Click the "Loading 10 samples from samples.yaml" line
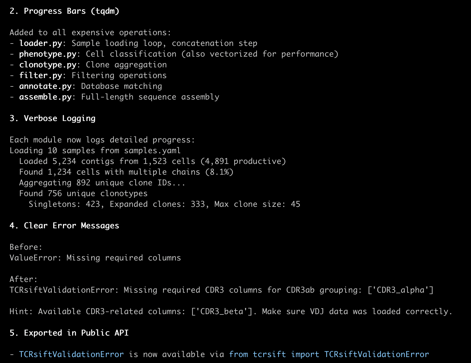This screenshot has height=363, width=471. 95,151
